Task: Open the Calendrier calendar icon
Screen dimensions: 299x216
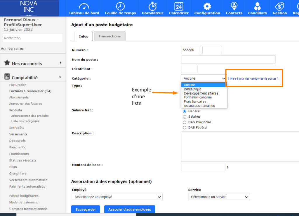Action: pyautogui.click(x=179, y=6)
